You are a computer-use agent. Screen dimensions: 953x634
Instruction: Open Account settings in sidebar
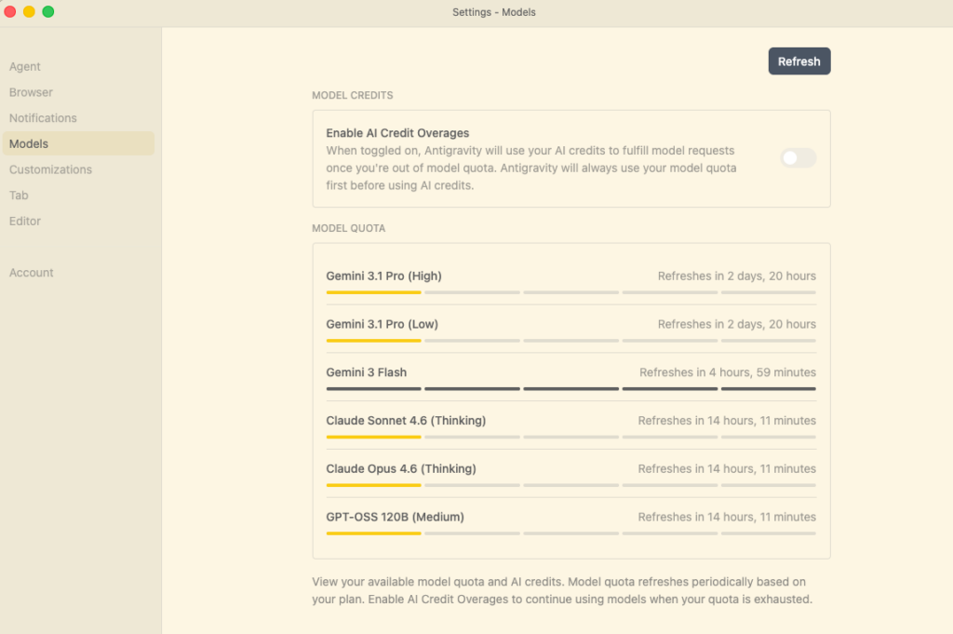32,273
